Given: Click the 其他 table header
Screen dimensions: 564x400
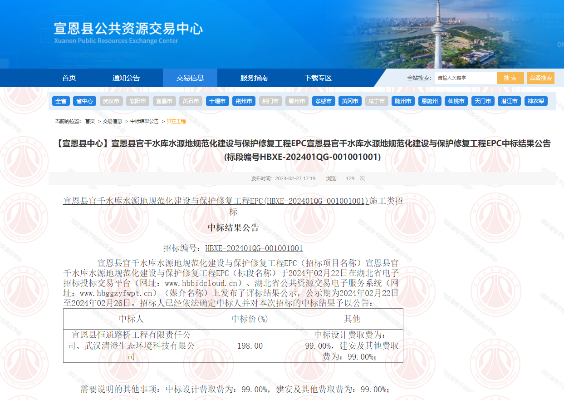Looking at the screenshot, I should point(352,319).
